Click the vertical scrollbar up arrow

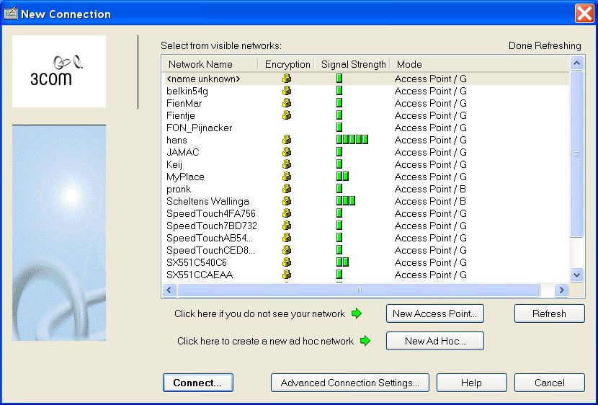coord(576,63)
